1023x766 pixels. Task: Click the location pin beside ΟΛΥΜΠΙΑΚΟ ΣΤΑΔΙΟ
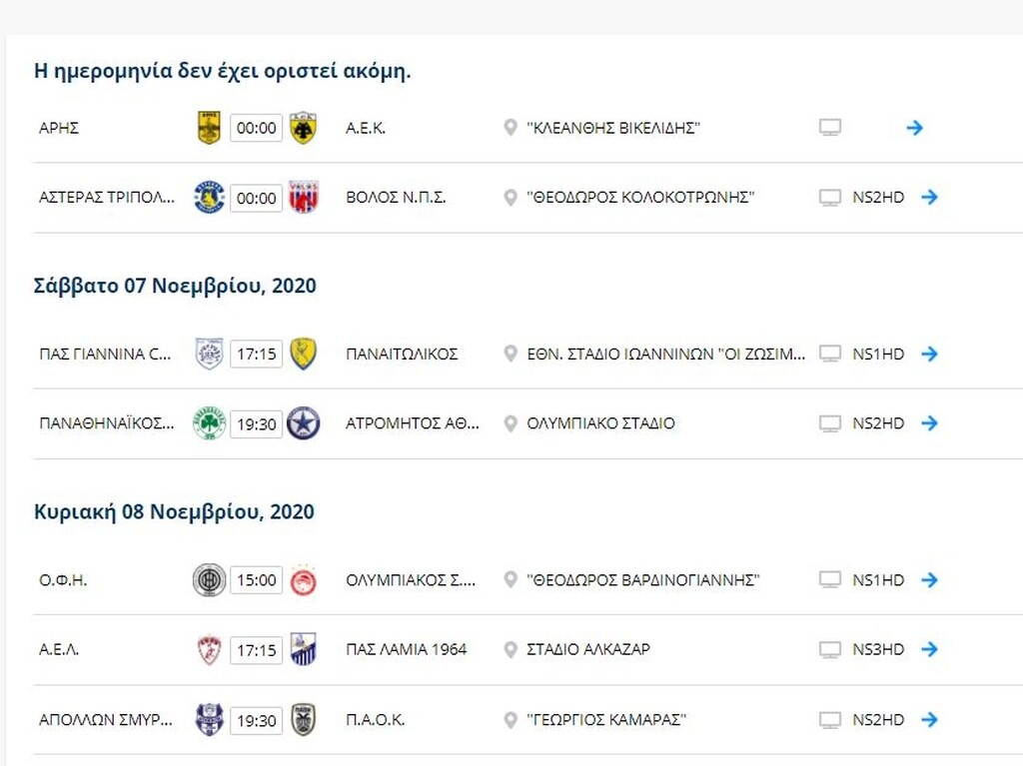tap(511, 422)
